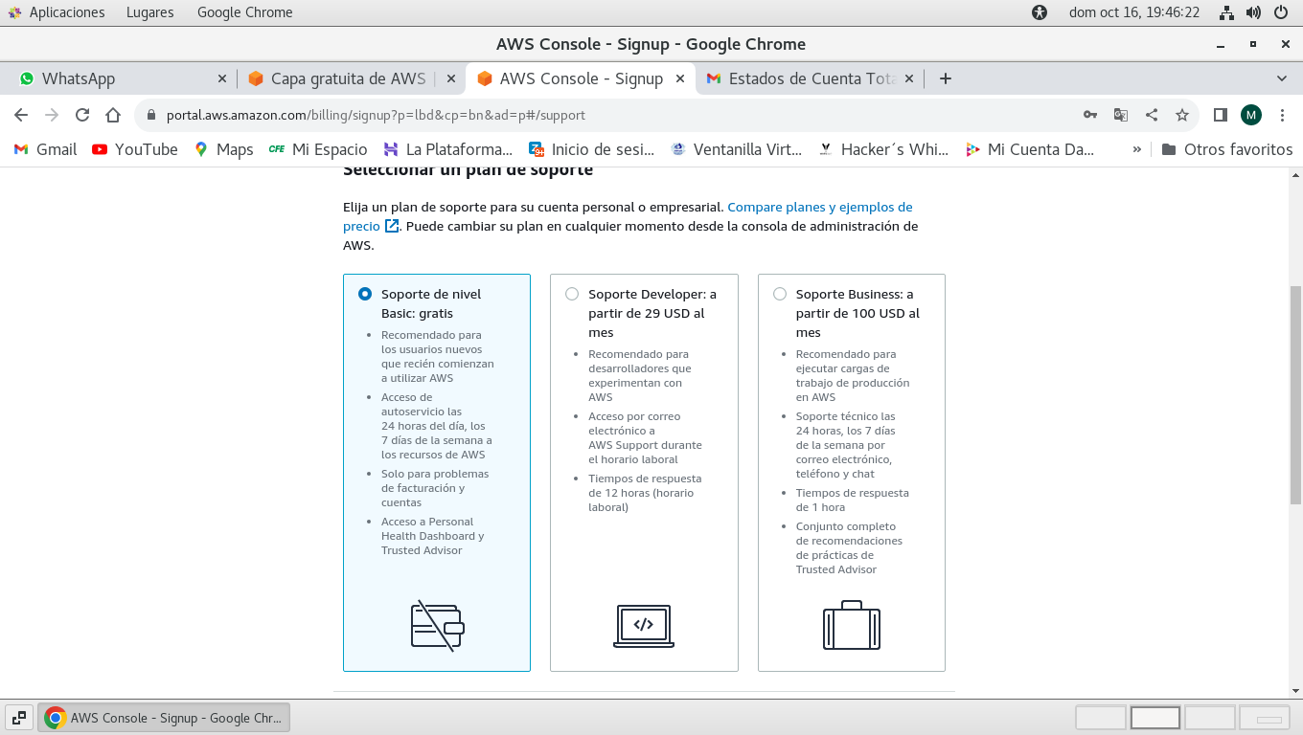Reload the AWS signup page

point(82,115)
